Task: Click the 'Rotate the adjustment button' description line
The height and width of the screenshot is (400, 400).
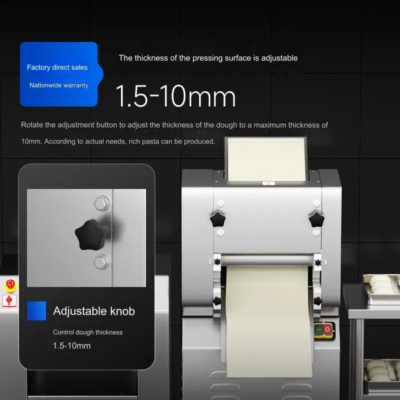Action: pos(174,124)
